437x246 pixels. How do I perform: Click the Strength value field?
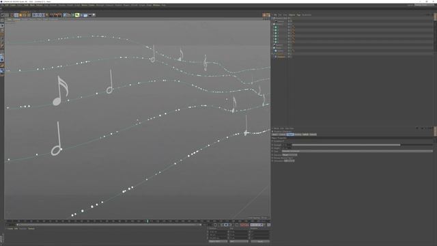287,145
